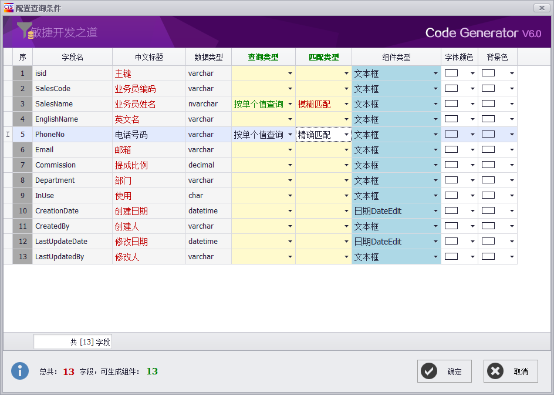
Task: Click the 创建日期 title cell
Action: (149, 210)
